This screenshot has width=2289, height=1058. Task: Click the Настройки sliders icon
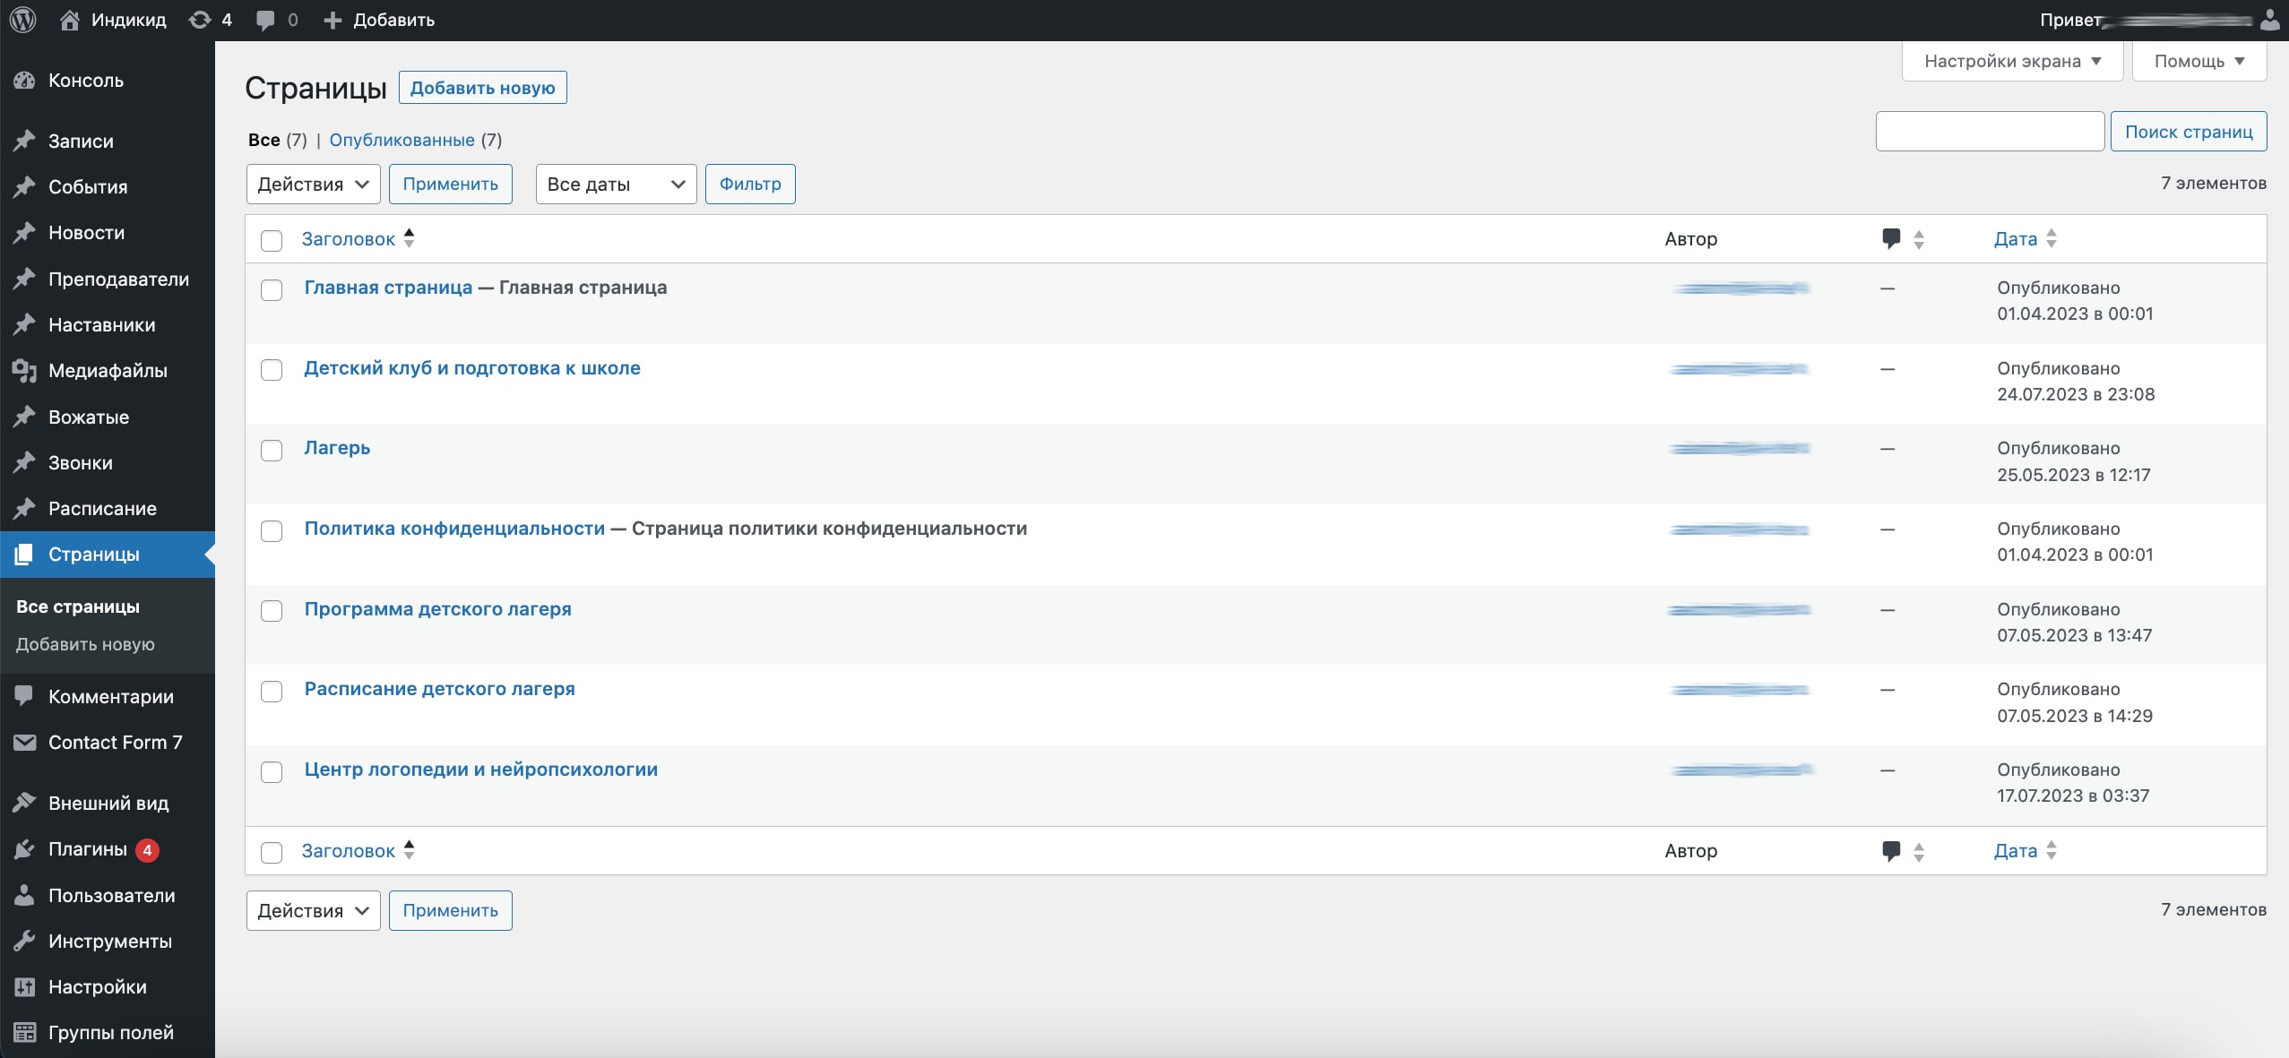(24, 987)
